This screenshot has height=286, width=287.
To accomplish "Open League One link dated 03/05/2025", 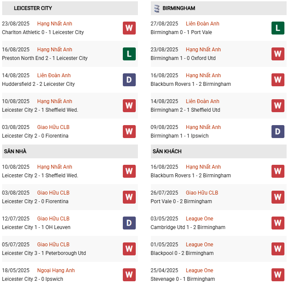I will click(x=200, y=219).
